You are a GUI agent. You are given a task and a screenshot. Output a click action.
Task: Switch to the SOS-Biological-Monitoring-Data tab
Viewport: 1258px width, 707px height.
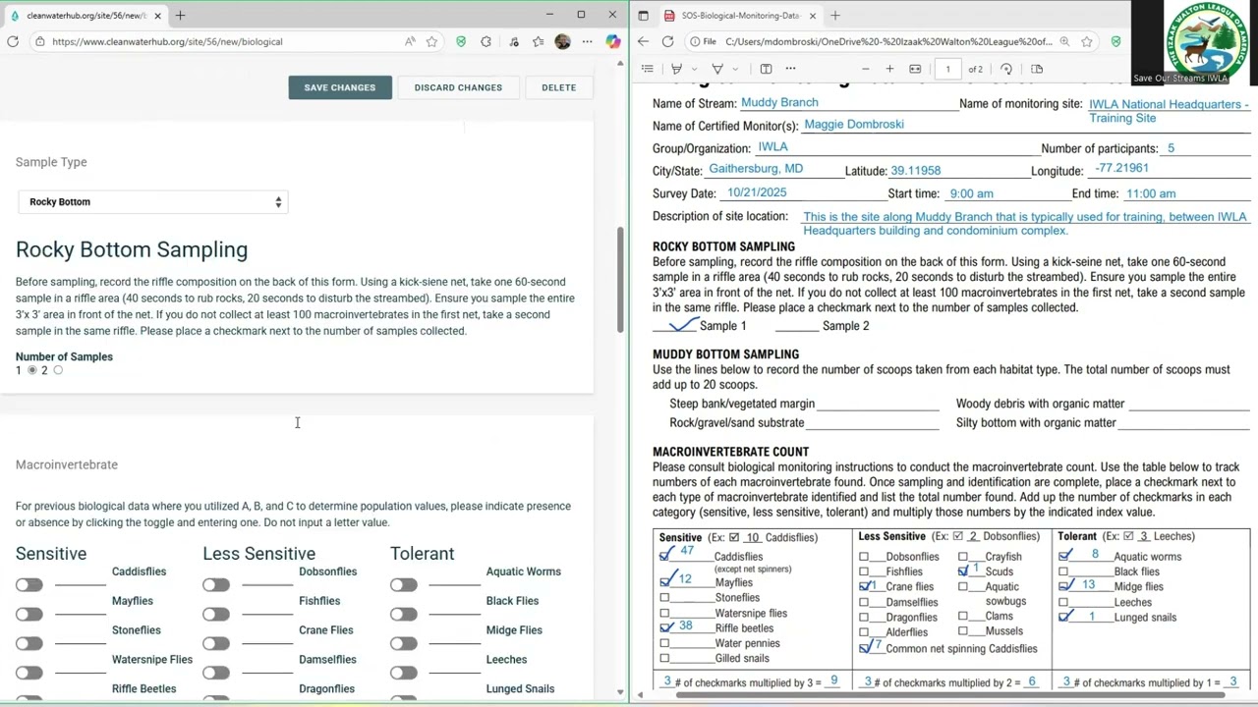click(x=739, y=15)
